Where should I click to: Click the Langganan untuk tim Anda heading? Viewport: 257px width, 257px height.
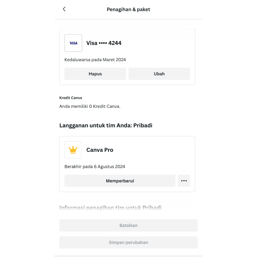pyautogui.click(x=106, y=125)
